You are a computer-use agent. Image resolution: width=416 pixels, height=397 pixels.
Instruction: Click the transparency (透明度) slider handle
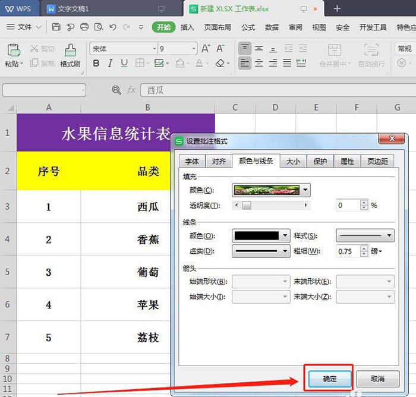coord(247,206)
